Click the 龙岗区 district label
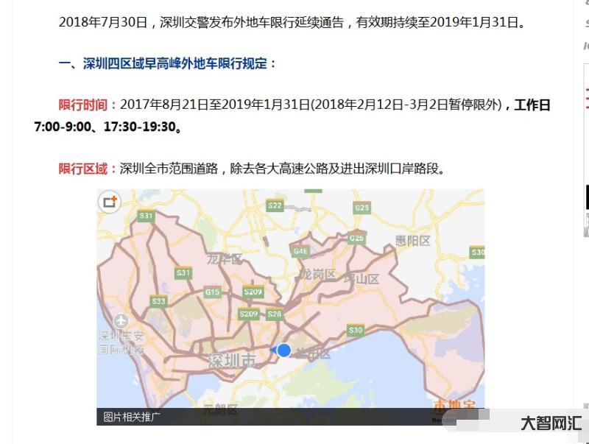589x444 pixels. [x=317, y=275]
